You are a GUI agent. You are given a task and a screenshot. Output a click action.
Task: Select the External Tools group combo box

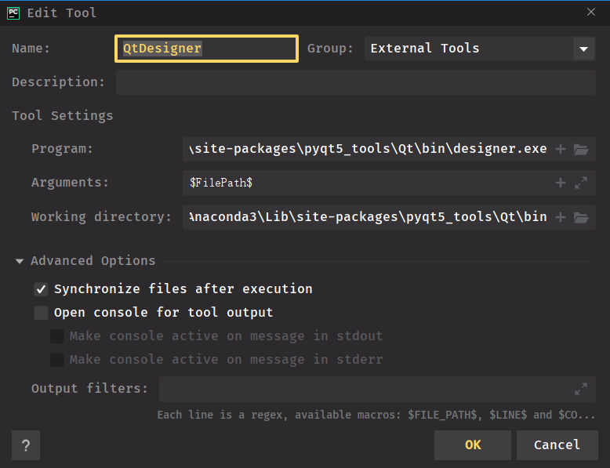480,49
